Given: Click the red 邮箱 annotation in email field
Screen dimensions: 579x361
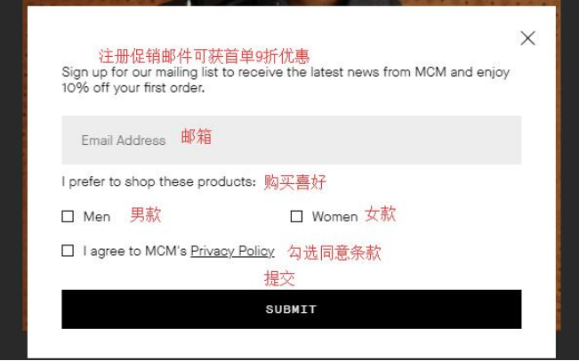Looking at the screenshot, I should tap(196, 137).
